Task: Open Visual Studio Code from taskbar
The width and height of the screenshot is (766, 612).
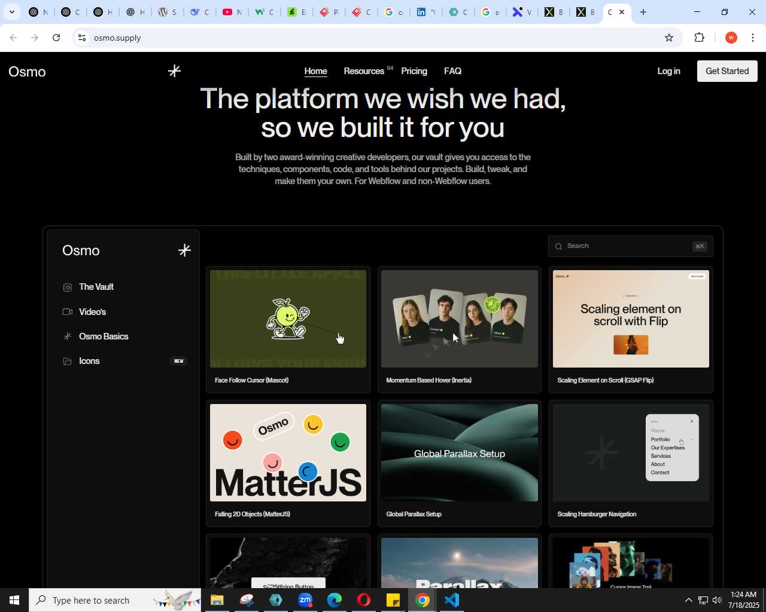Action: click(452, 600)
